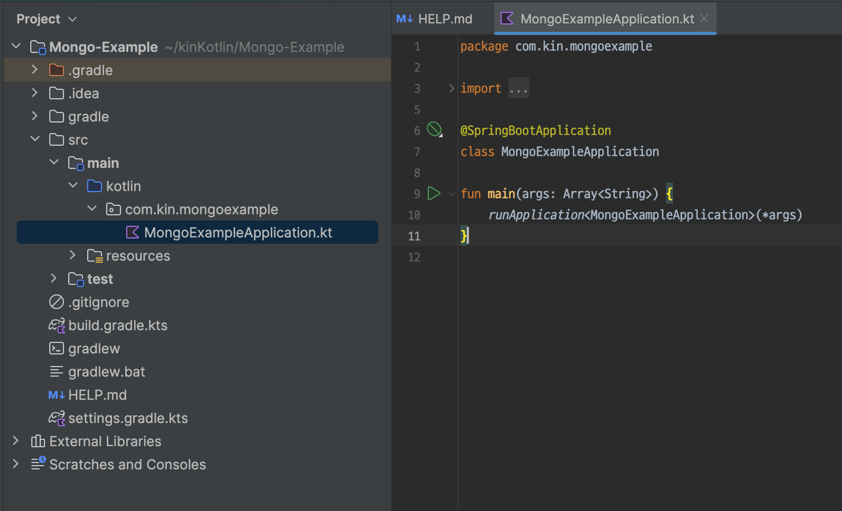Expand the .gradle folder
The height and width of the screenshot is (511, 842).
click(x=35, y=70)
